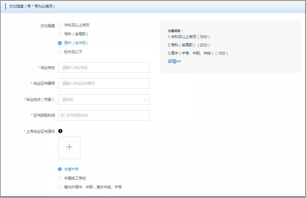Open the 毕业地点（市县）selection dropdown
This screenshot has width=306, height=198.
105,99
